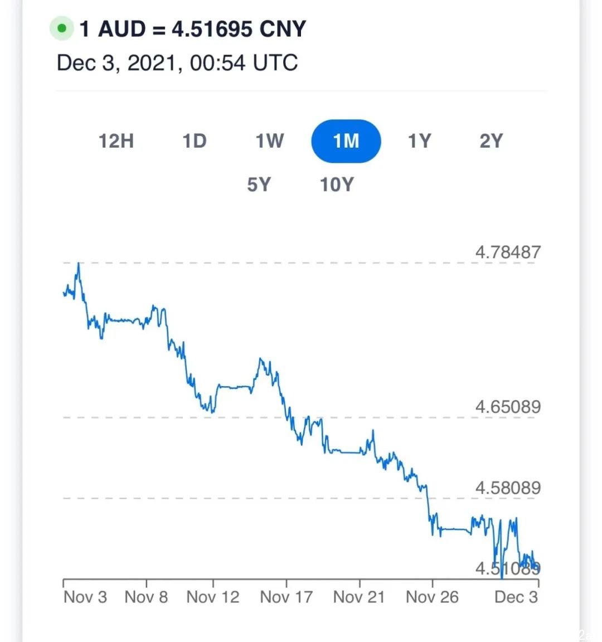Screen dimensions: 602x642
Task: Click the 4.78487 top axis label
Action: click(x=508, y=252)
